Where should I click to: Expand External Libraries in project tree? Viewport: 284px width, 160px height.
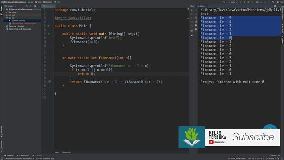click(4, 26)
